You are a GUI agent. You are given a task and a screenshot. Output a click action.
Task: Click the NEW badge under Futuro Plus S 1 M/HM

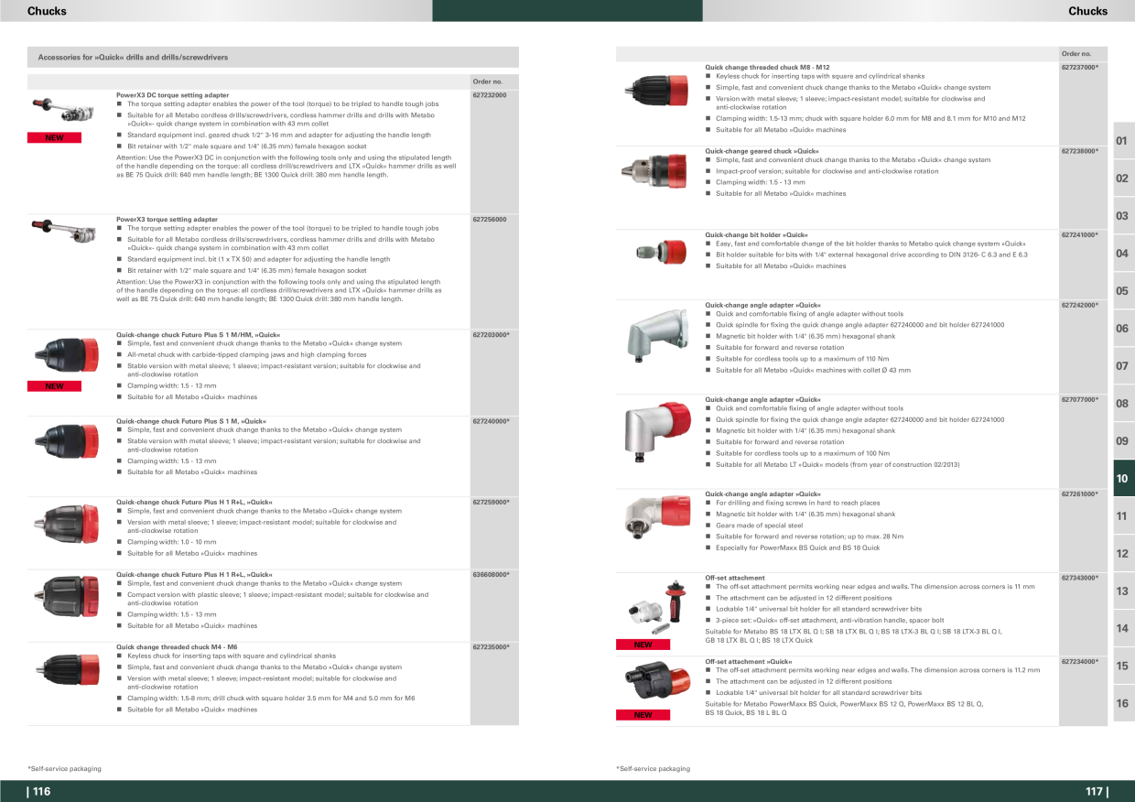(54, 386)
